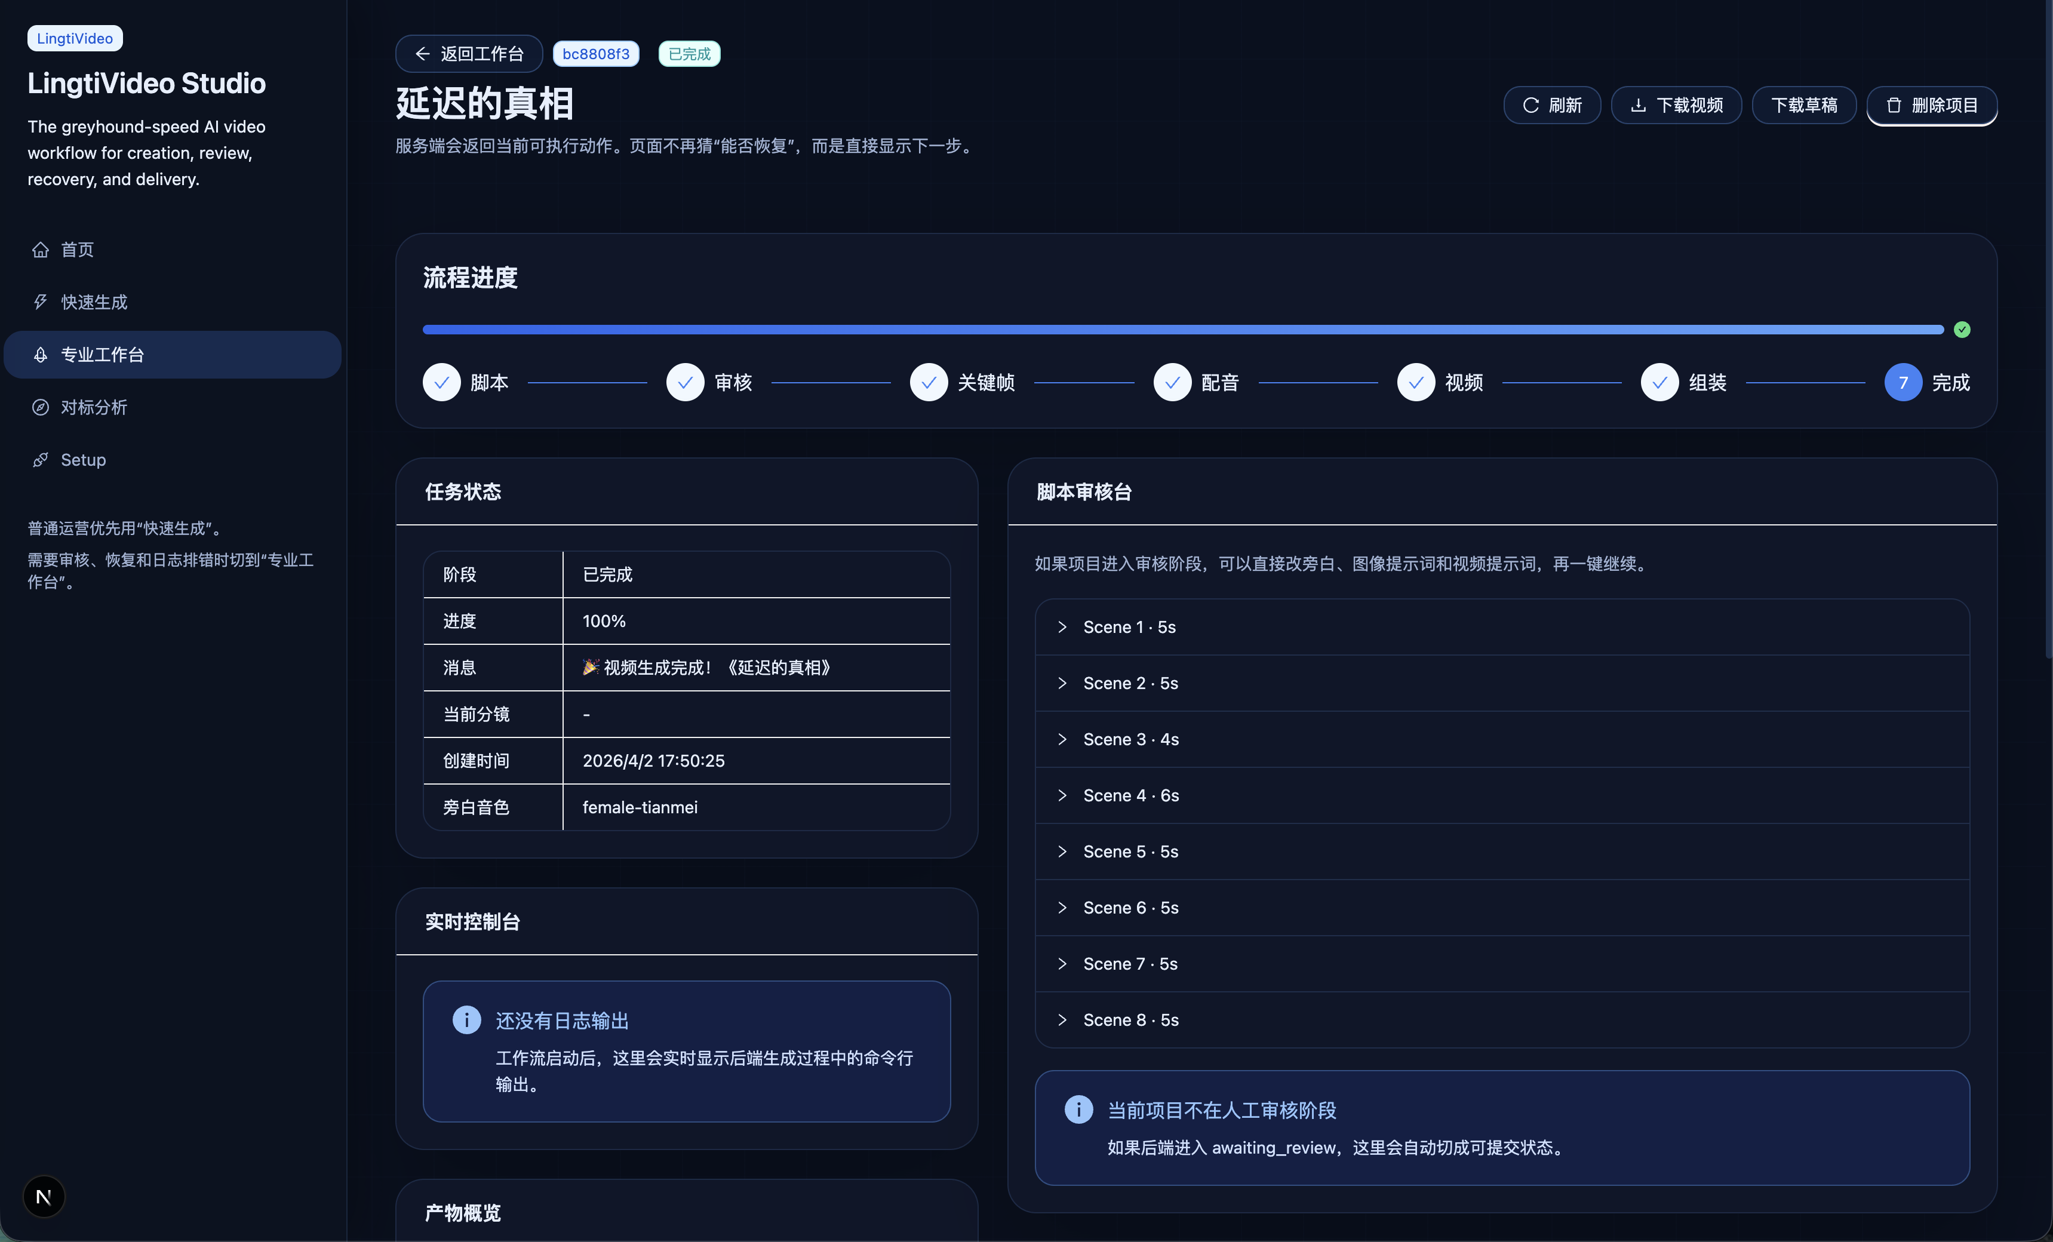Click the 关键帧 step checkmark circle

929,382
